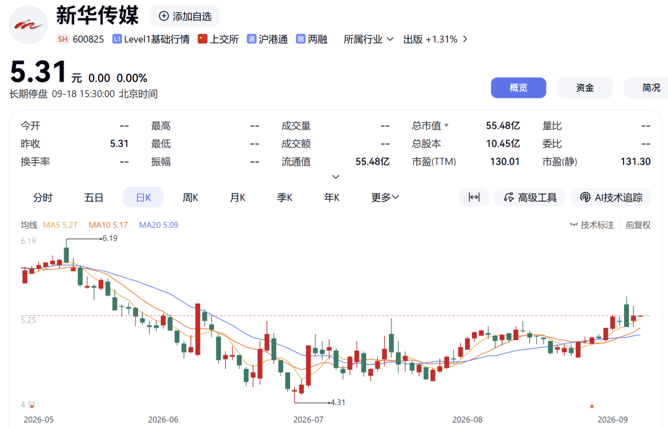
Task: Click the L1 Level1 badge icon
Action: click(x=117, y=39)
